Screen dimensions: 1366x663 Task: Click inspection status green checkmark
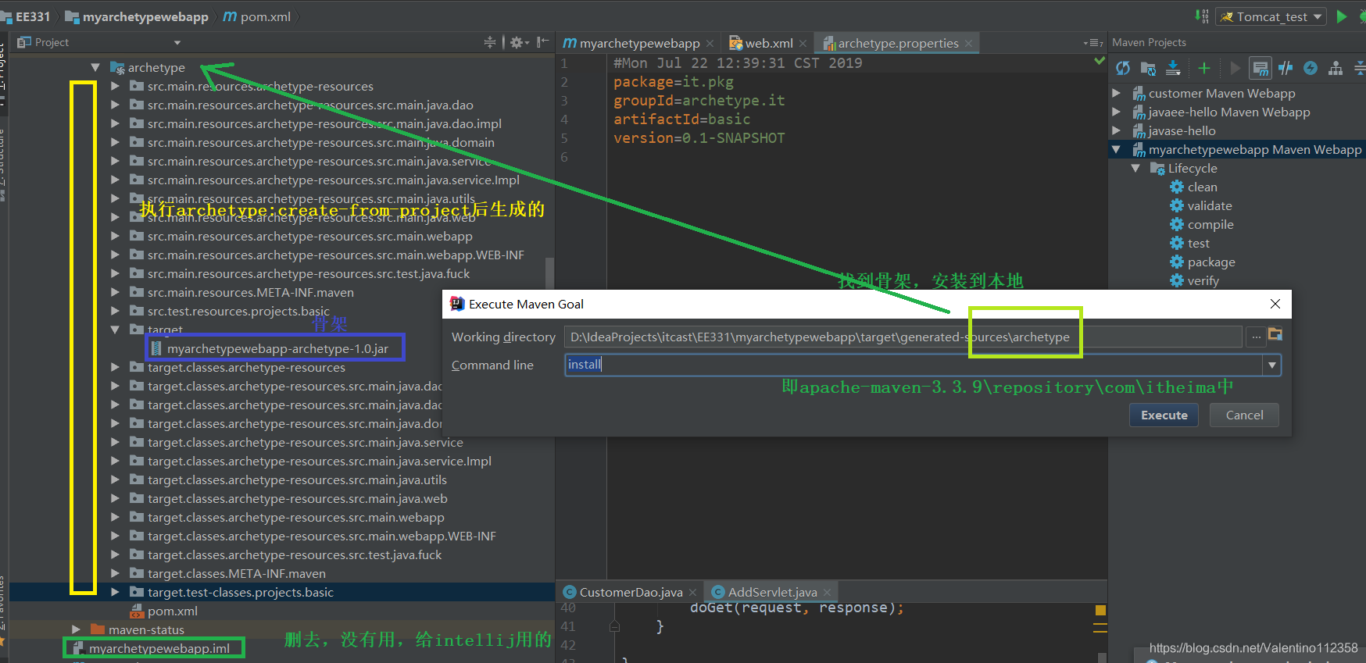(1100, 61)
